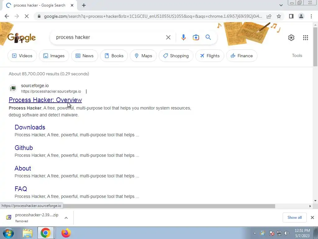Open the search Tools options

297,55
